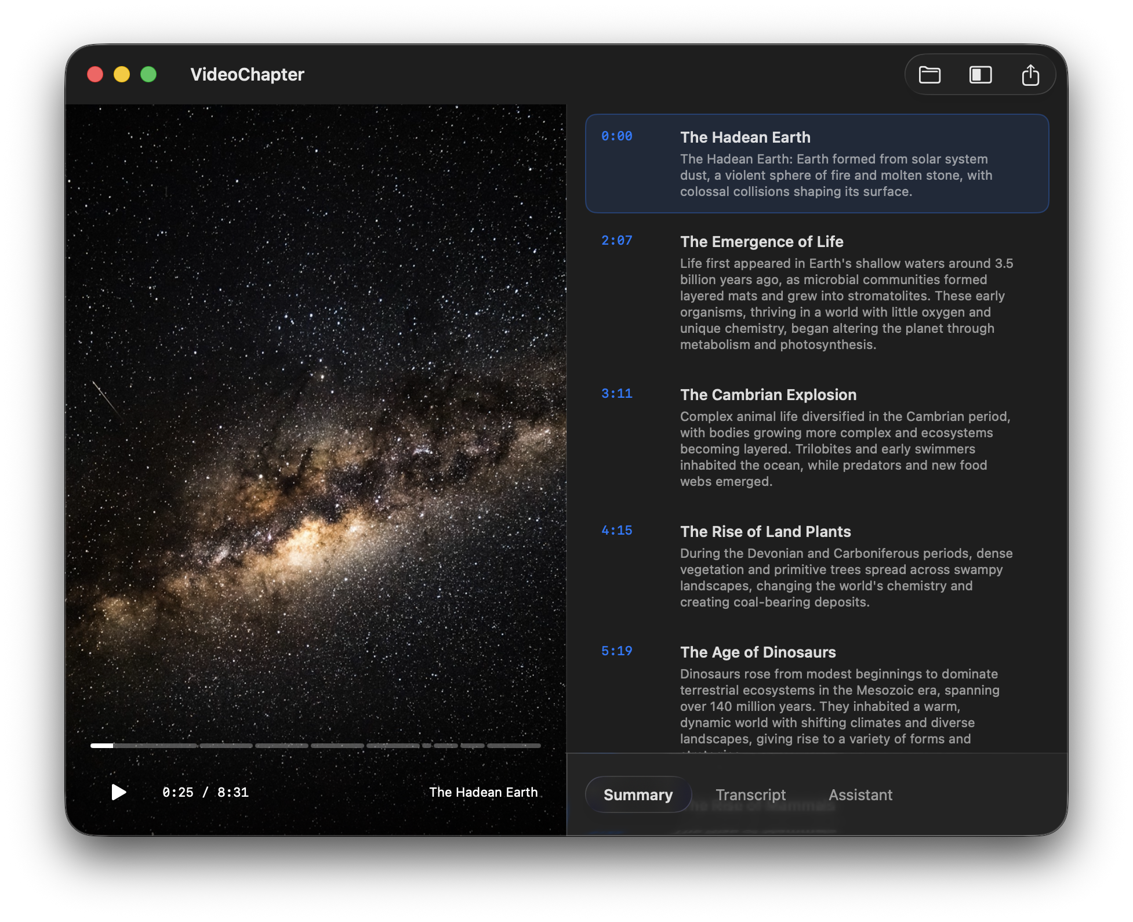Click the share/export icon

click(1031, 74)
